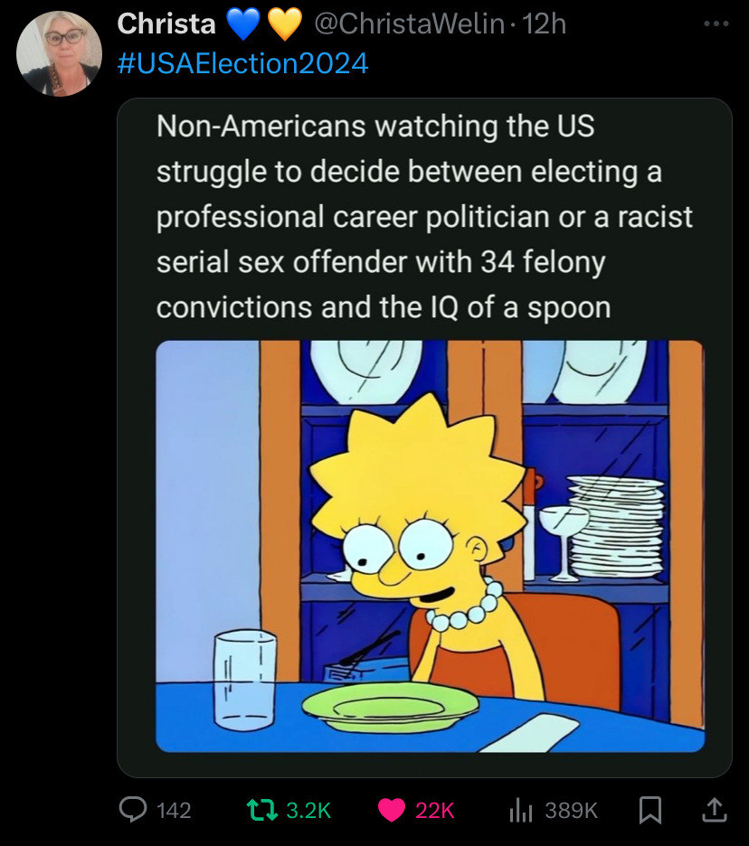This screenshot has width=749, height=846.
Task: Open the #USAElection2024 hashtag
Action: (243, 64)
